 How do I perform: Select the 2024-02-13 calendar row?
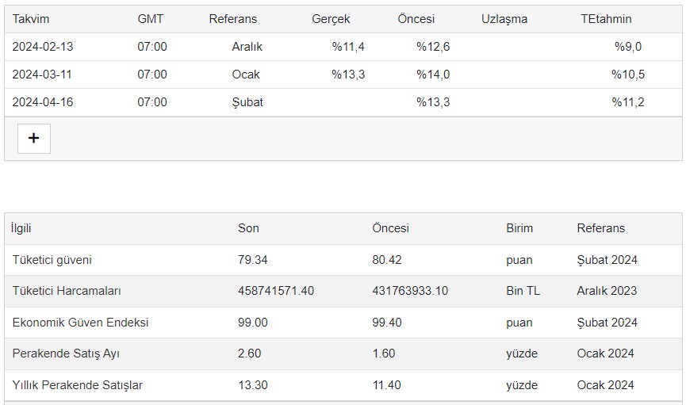coord(343,47)
